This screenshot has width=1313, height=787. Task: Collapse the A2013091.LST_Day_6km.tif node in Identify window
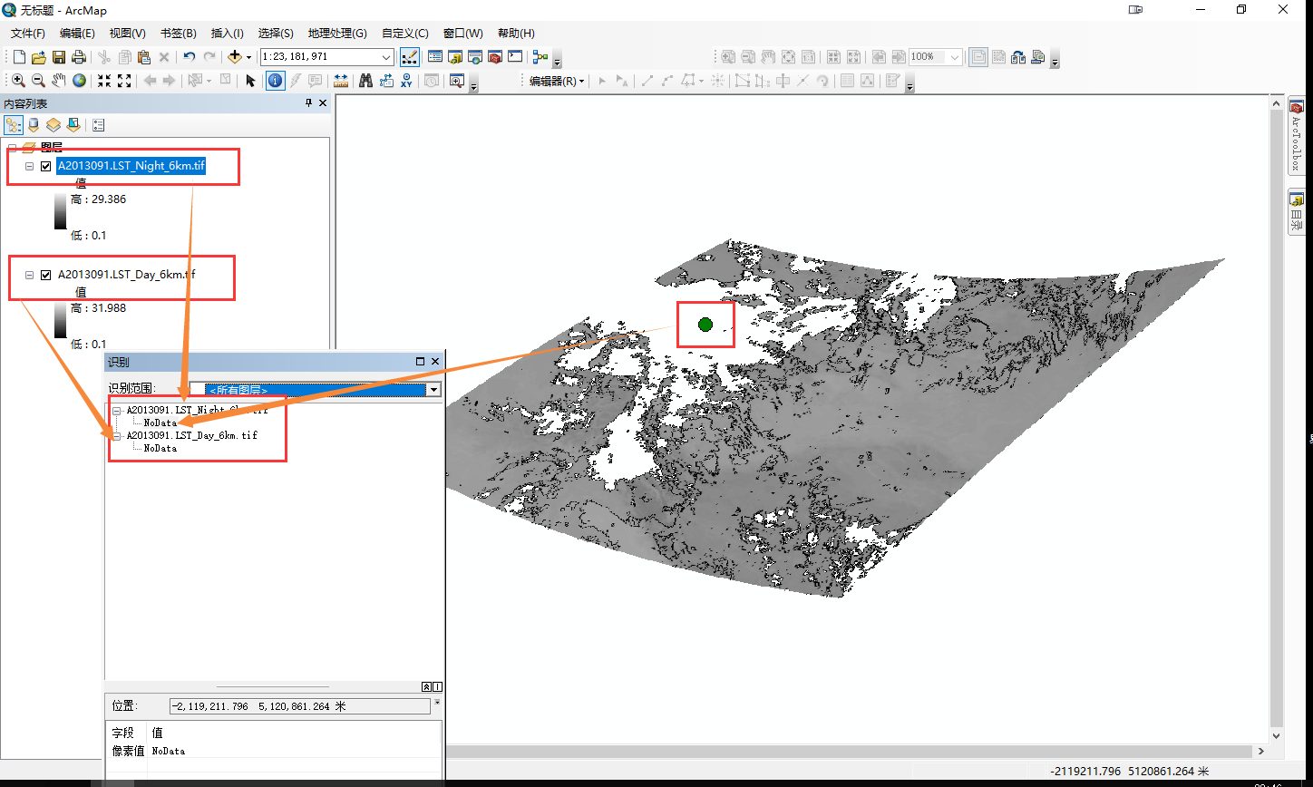click(x=116, y=435)
